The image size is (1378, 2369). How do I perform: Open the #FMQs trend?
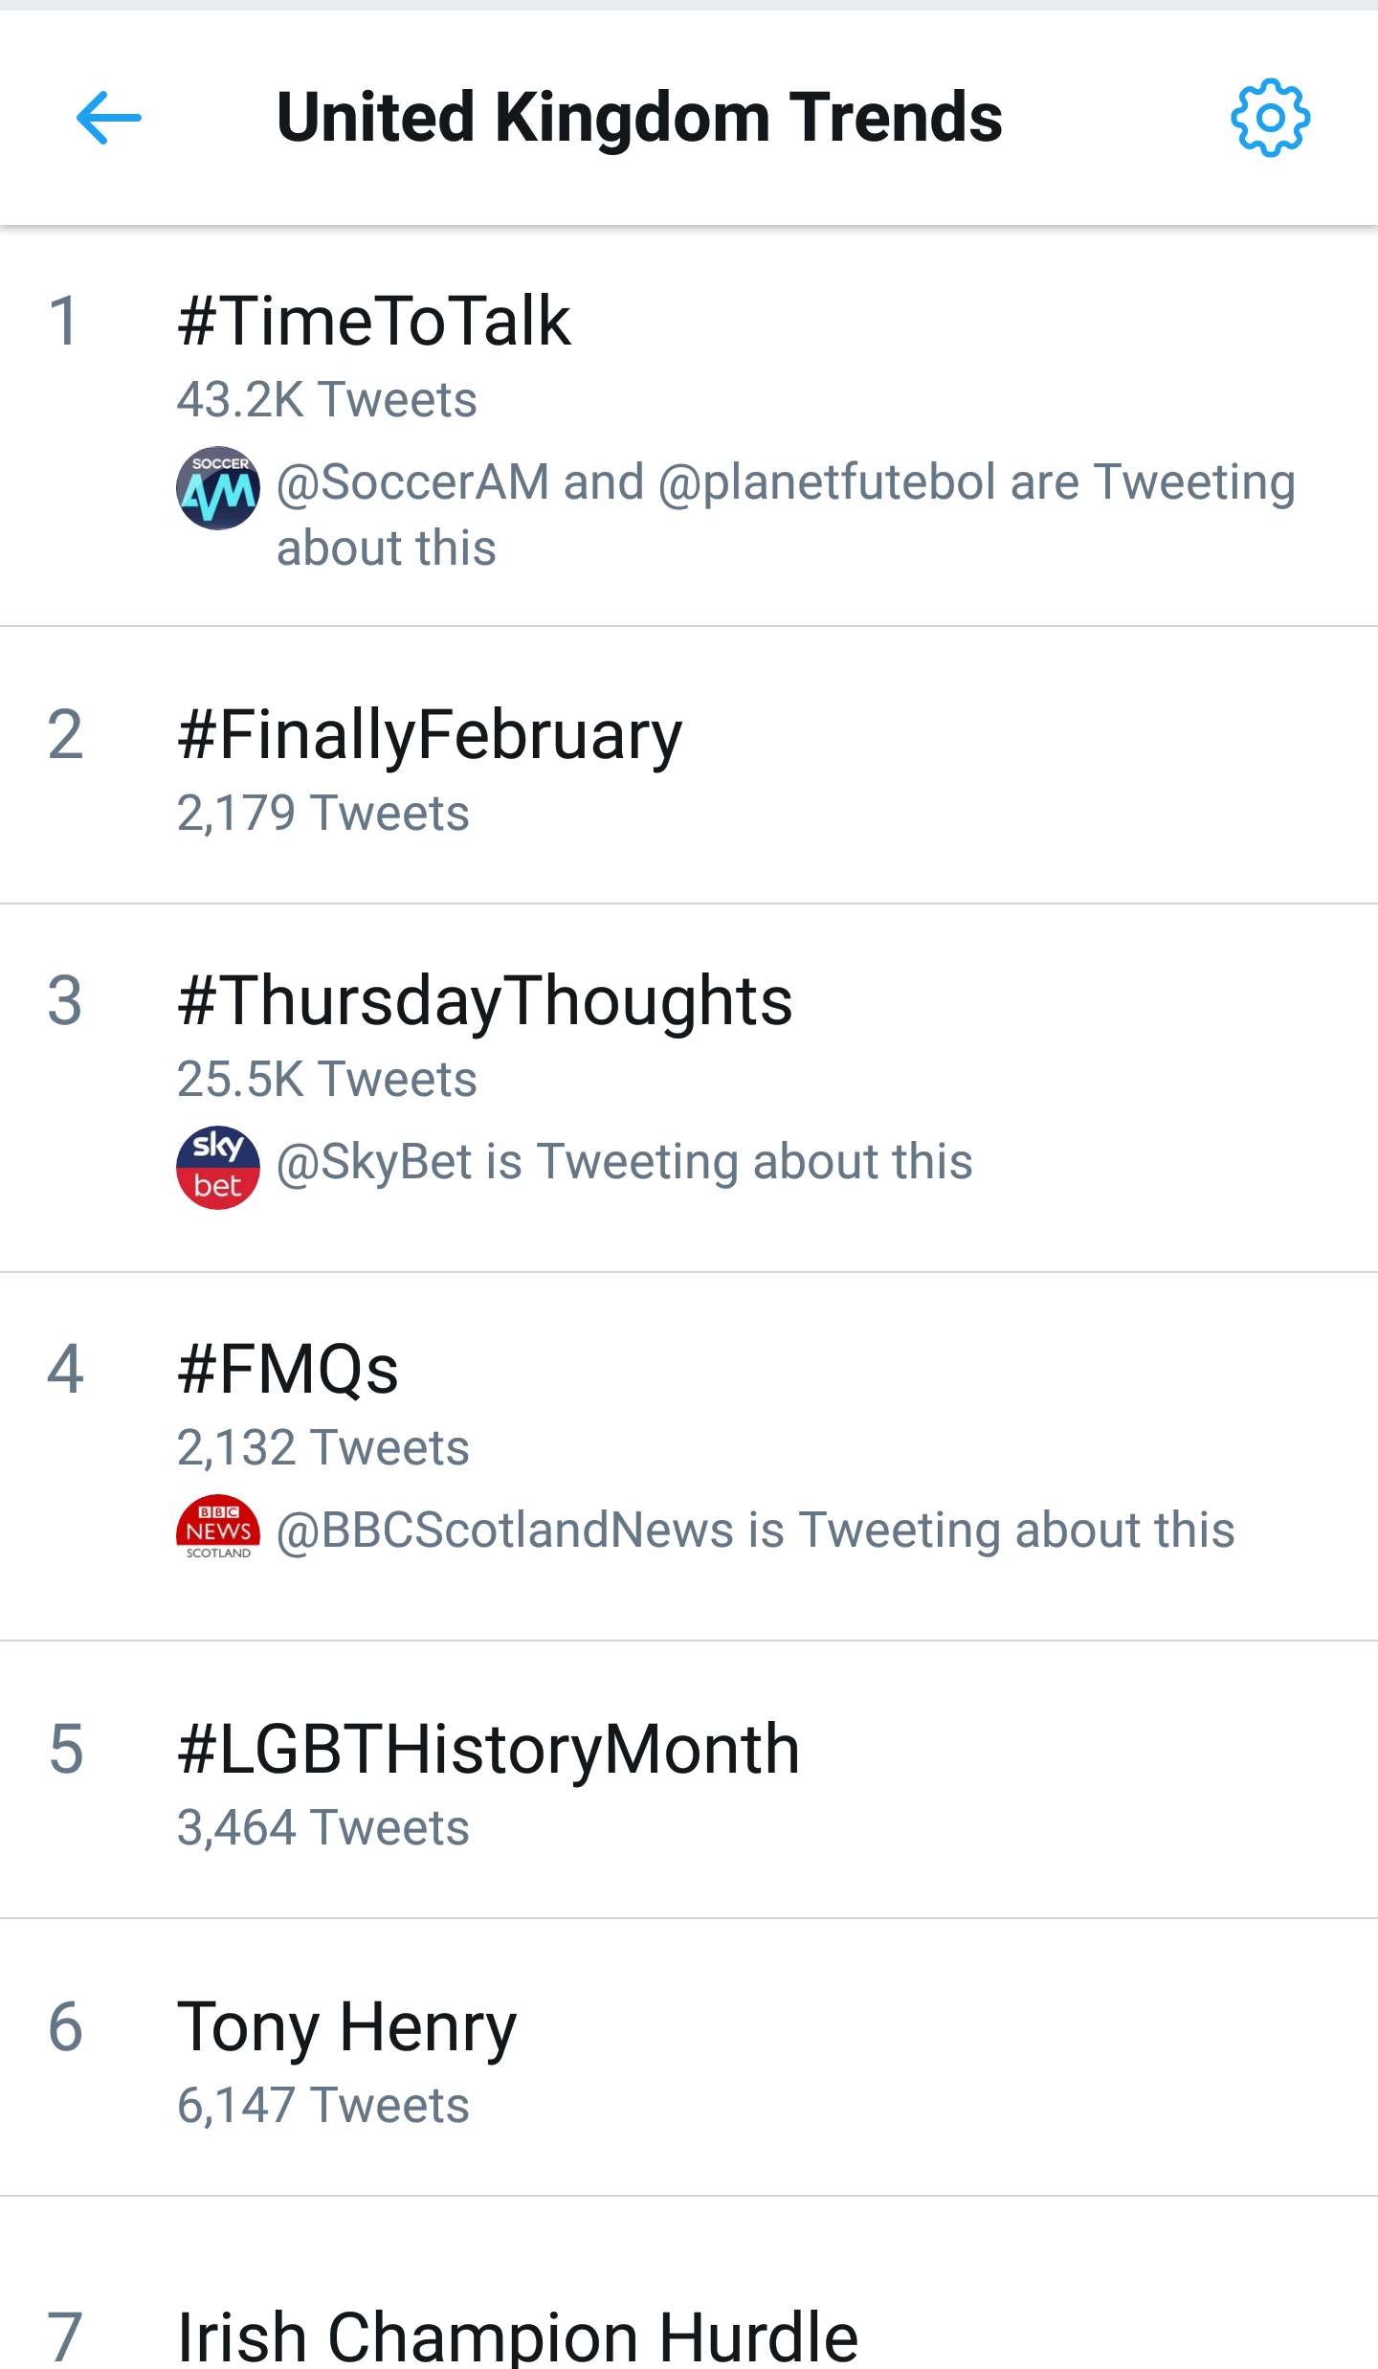[288, 1370]
